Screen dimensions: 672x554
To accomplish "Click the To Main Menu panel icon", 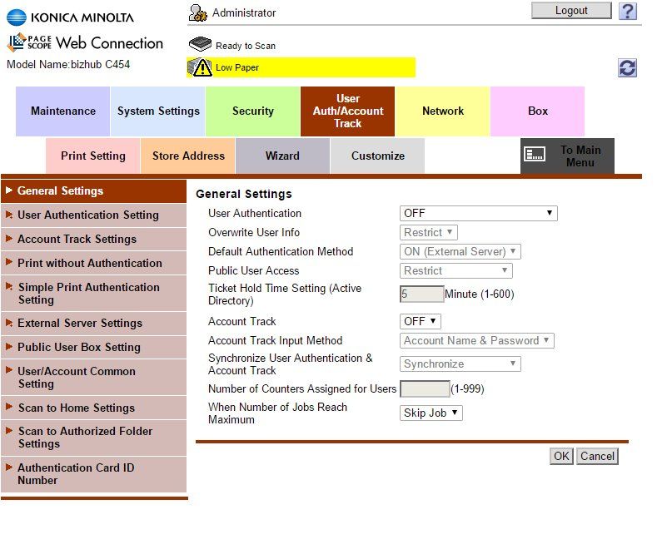I will pyautogui.click(x=535, y=155).
